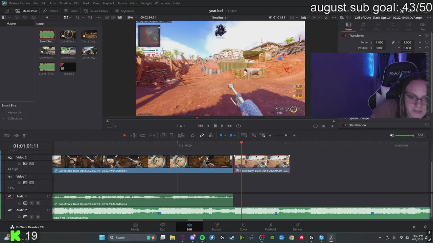Open the flag color dropdown arrow
Image resolution: width=433 pixels, height=243 pixels.
tap(225, 136)
